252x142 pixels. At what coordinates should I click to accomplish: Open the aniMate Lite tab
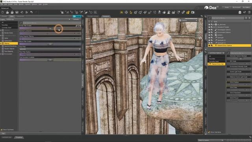tap(7, 137)
